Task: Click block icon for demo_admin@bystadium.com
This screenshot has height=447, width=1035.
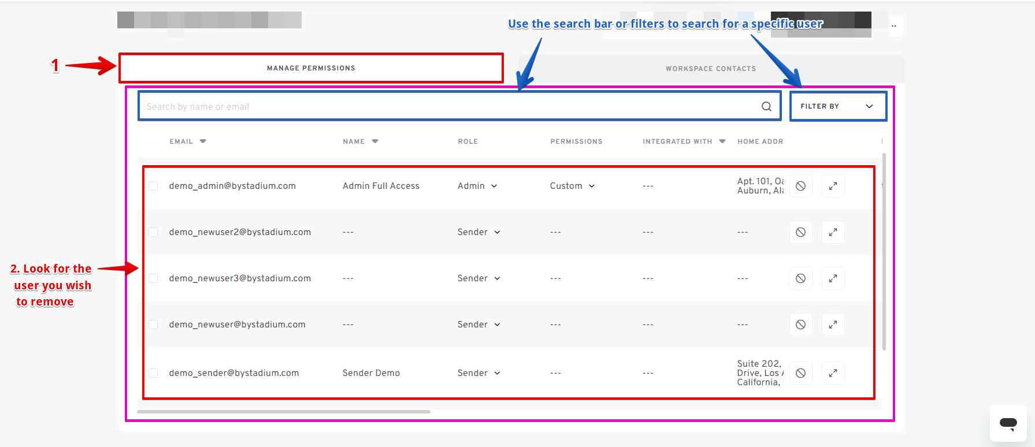Action: [800, 186]
